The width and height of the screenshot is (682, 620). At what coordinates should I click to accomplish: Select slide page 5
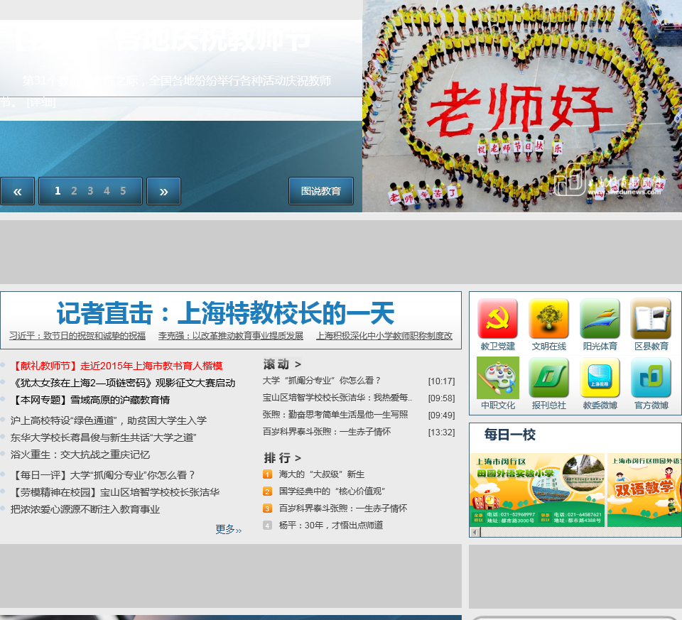tap(123, 191)
